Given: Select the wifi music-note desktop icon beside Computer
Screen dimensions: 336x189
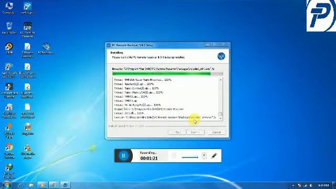Looking at the screenshot, I should (x=28, y=8).
